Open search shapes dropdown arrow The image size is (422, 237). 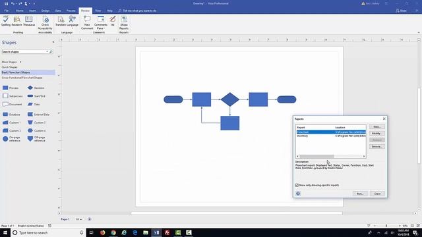pos(47,51)
